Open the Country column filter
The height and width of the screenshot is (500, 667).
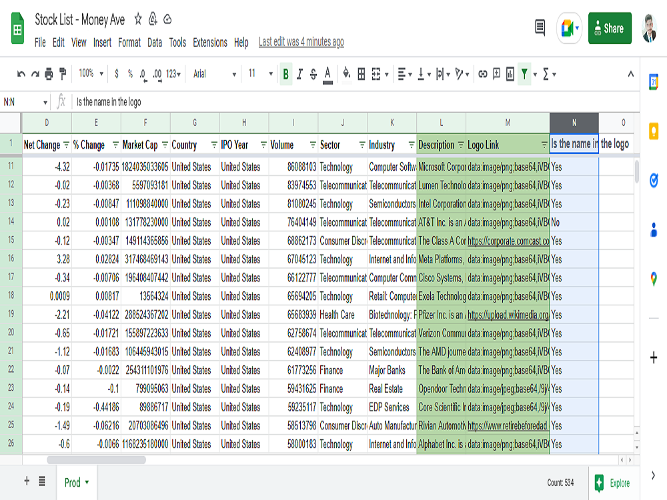pyautogui.click(x=214, y=145)
